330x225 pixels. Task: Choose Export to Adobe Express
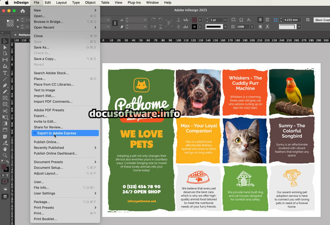click(x=65, y=133)
